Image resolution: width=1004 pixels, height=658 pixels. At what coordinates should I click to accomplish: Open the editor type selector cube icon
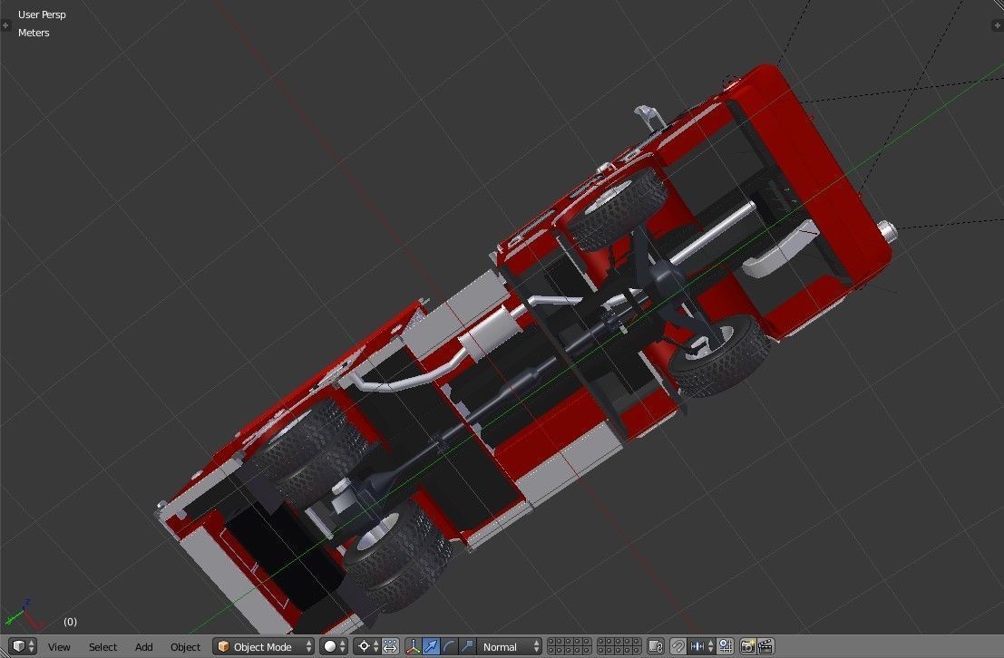click(23, 646)
